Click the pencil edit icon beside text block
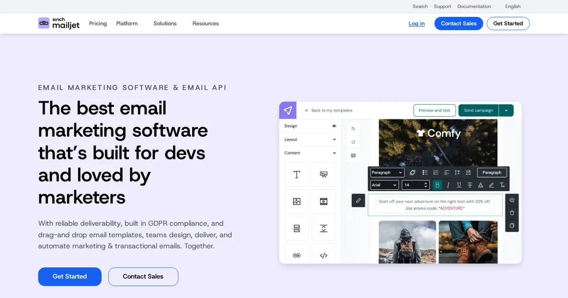This screenshot has width=568, height=298. tap(358, 201)
